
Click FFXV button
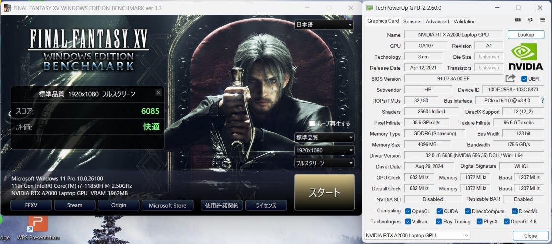pos(31,205)
